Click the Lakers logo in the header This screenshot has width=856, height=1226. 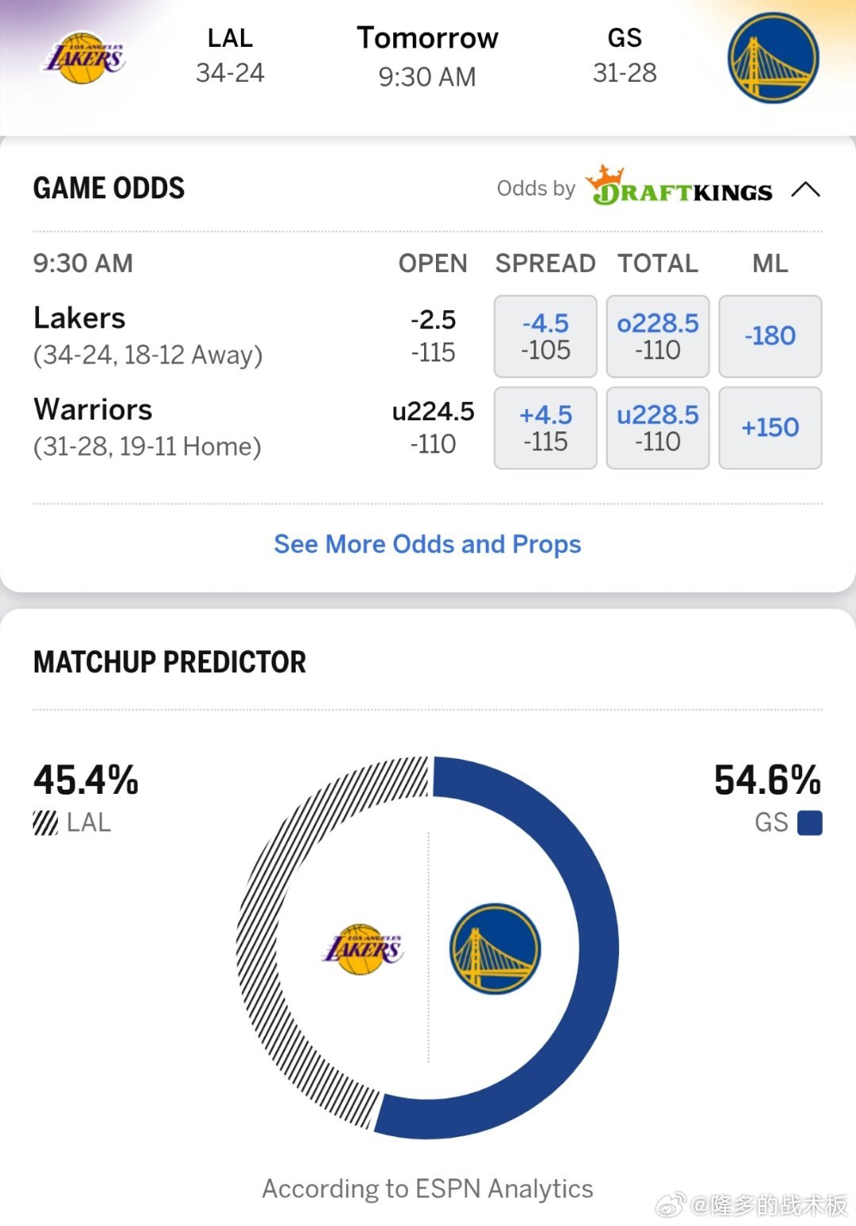tap(85, 59)
